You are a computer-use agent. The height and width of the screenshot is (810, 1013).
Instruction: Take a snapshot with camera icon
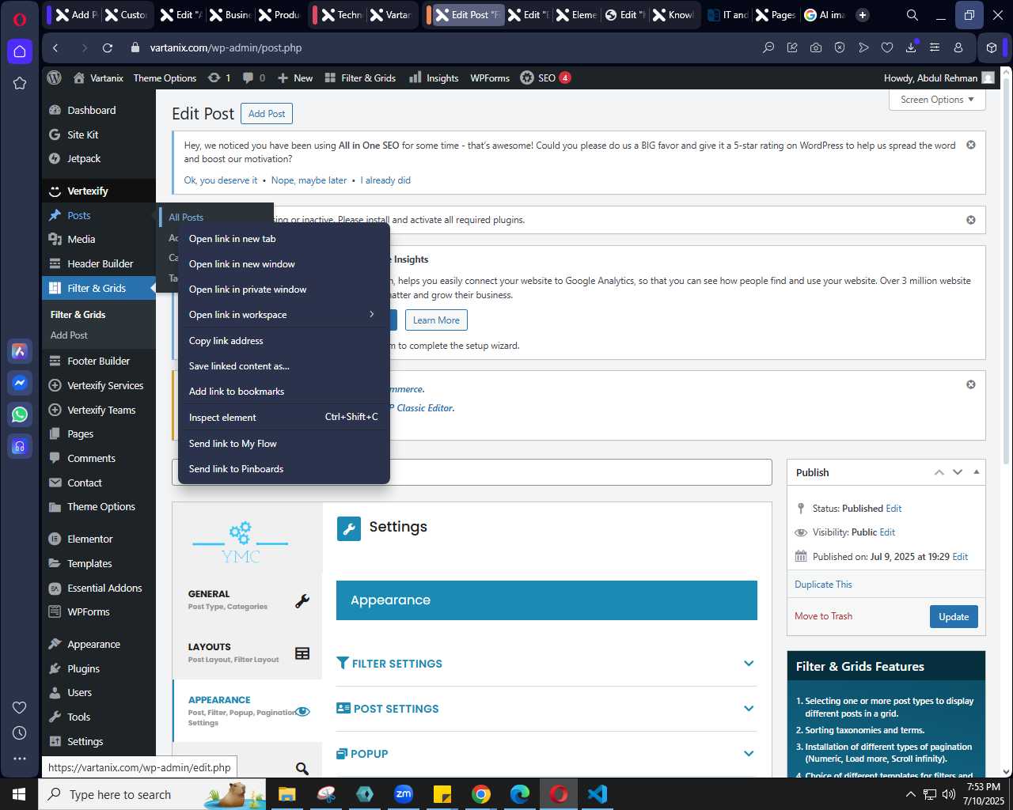click(816, 48)
